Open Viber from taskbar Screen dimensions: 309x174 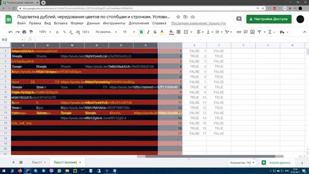(52, 171)
